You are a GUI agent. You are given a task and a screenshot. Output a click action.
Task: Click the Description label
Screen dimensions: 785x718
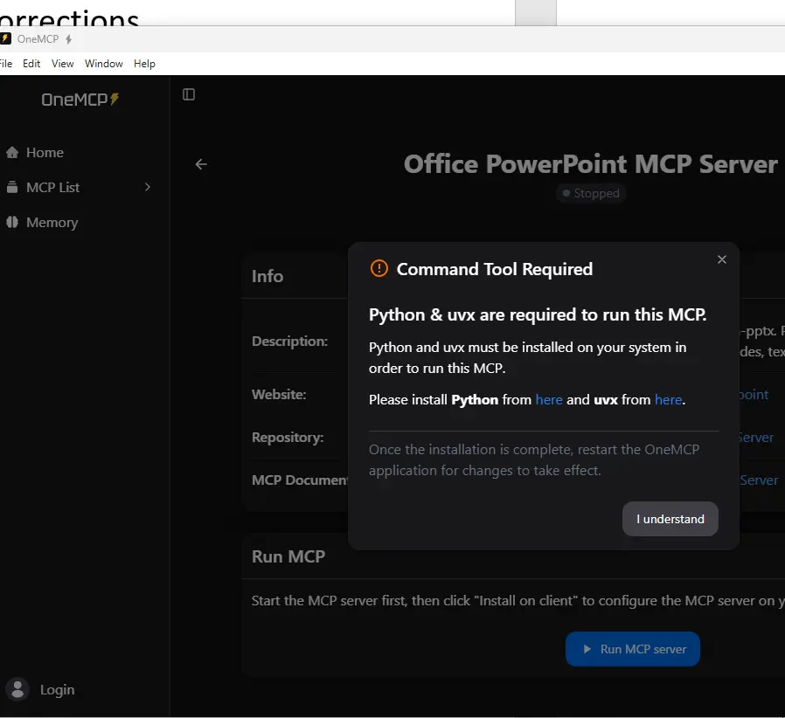tap(289, 342)
